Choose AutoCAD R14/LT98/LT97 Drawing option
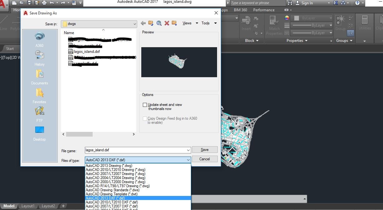The width and height of the screenshot is (383, 210). pos(138,186)
